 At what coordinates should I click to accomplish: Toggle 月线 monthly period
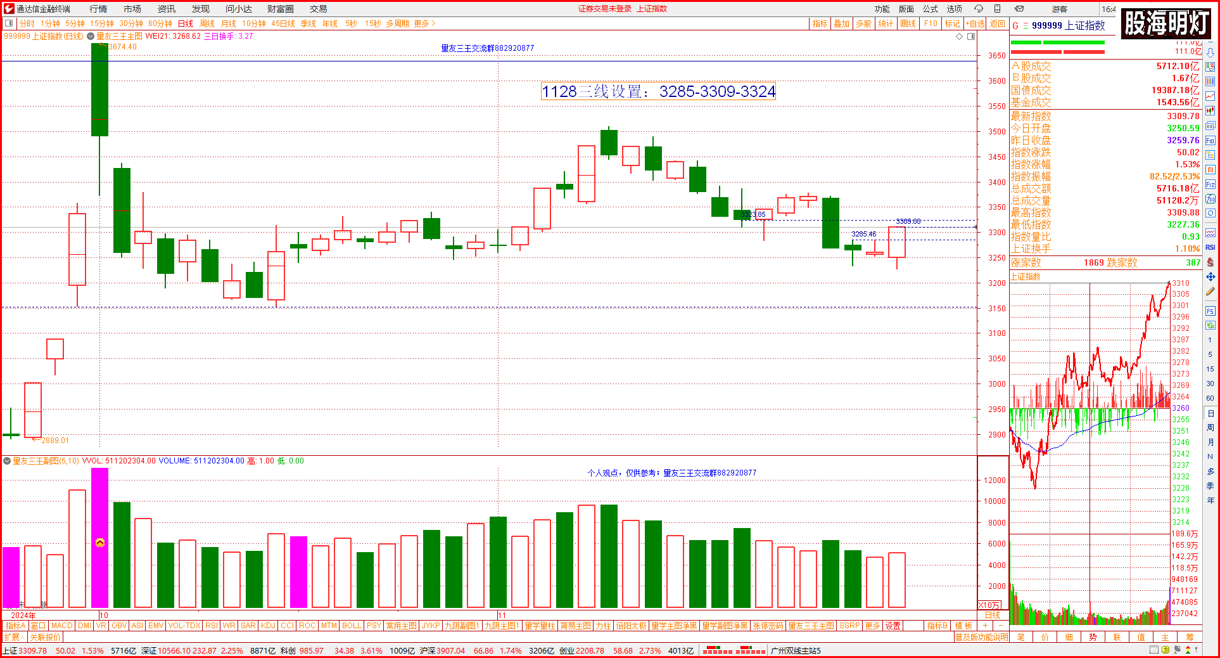tap(229, 23)
